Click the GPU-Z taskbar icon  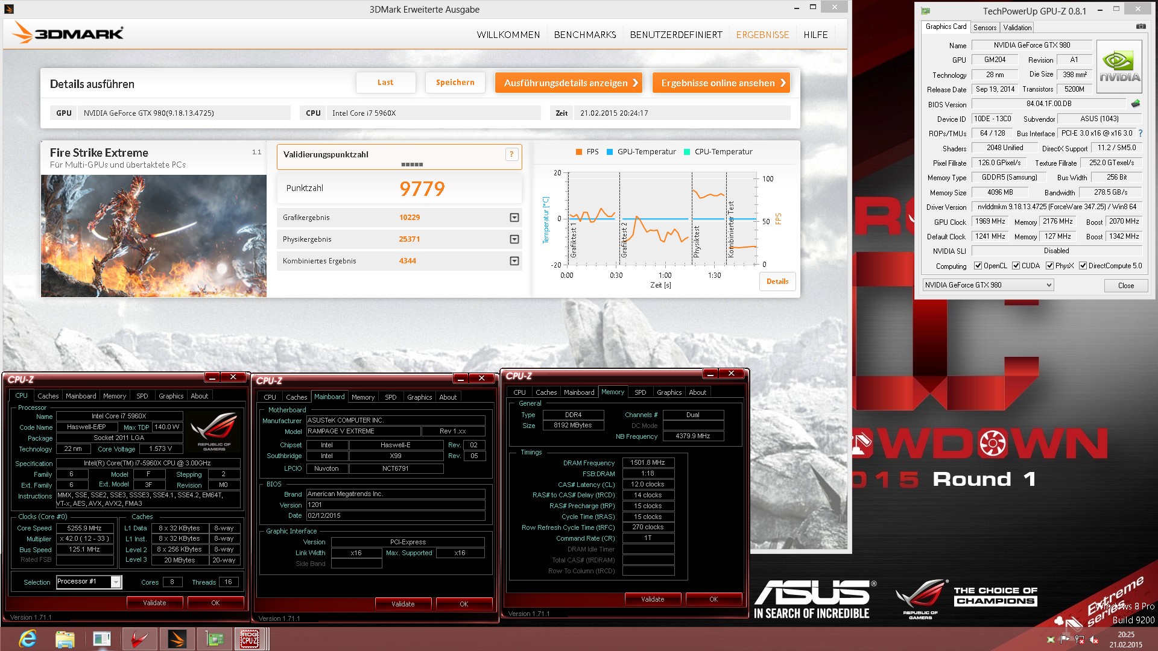coord(214,639)
